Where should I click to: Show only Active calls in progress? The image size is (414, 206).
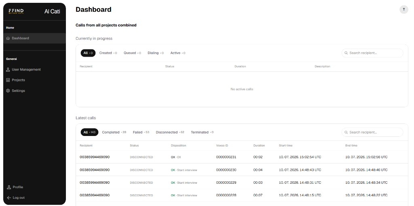(178, 53)
